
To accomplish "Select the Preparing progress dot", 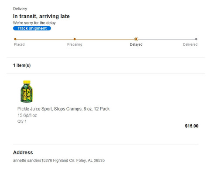I will (75, 39).
